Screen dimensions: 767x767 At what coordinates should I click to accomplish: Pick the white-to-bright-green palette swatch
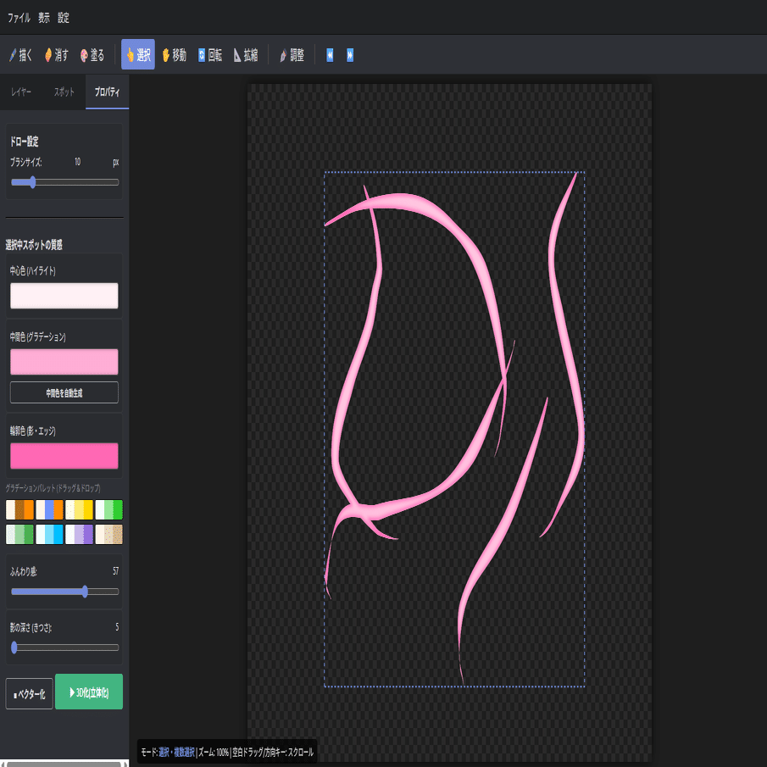[x=109, y=509]
